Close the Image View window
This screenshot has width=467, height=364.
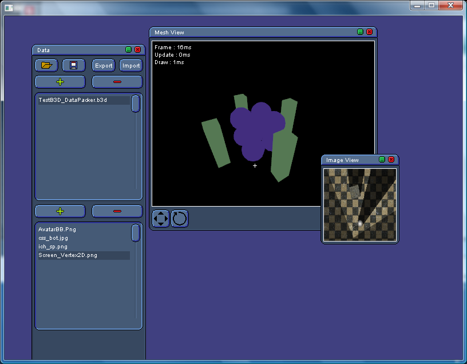(391, 159)
